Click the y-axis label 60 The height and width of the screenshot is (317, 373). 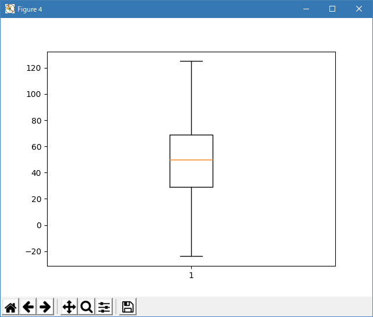36,147
